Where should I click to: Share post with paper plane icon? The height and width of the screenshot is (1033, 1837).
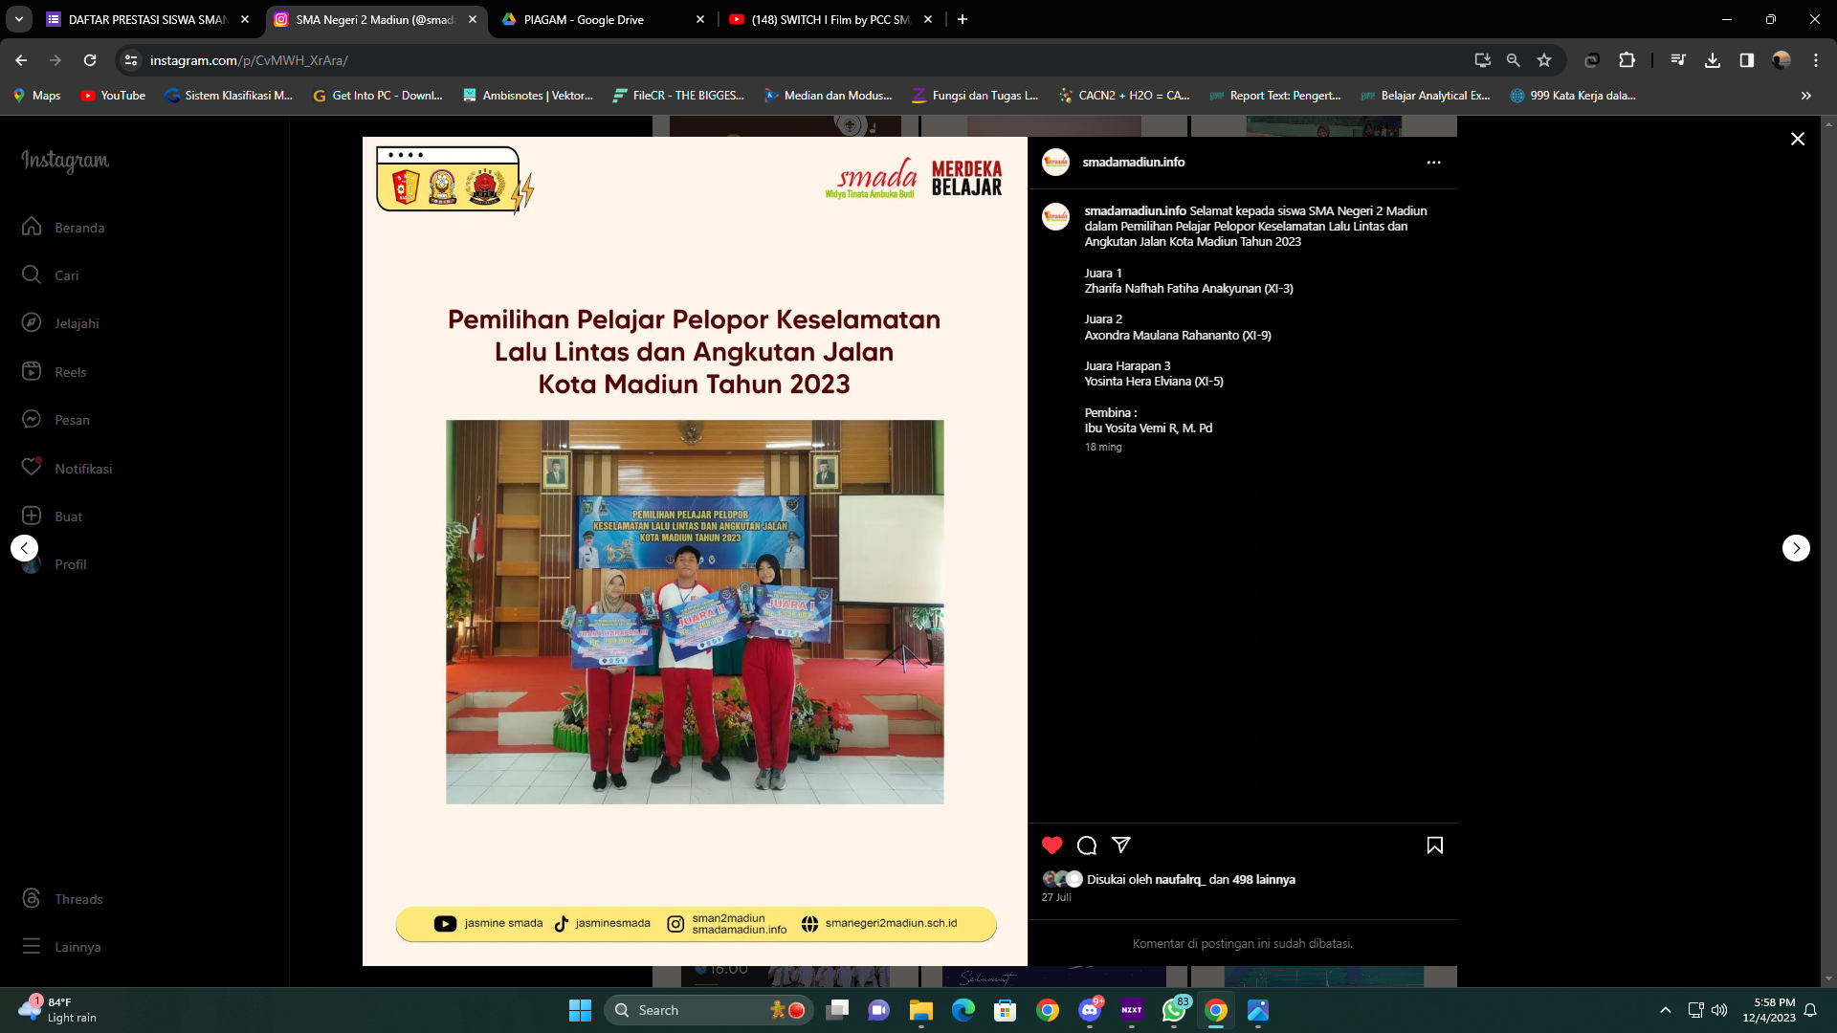1121,846
